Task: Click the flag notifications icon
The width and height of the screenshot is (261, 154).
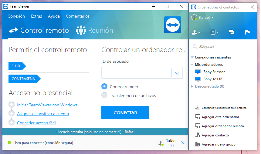Action: [x=248, y=32]
